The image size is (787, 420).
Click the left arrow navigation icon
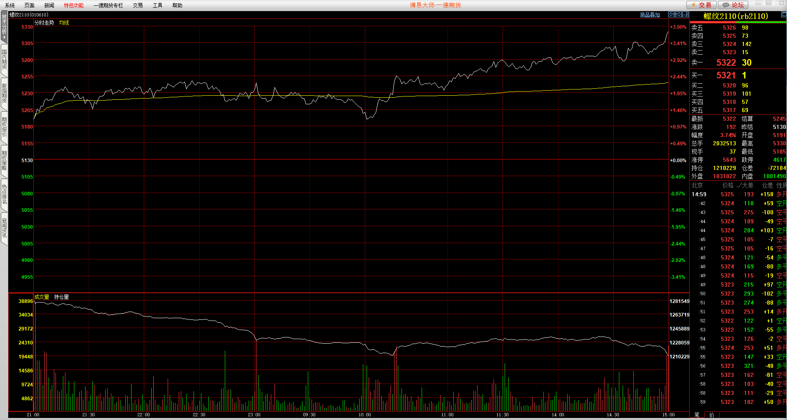(x=672, y=14)
